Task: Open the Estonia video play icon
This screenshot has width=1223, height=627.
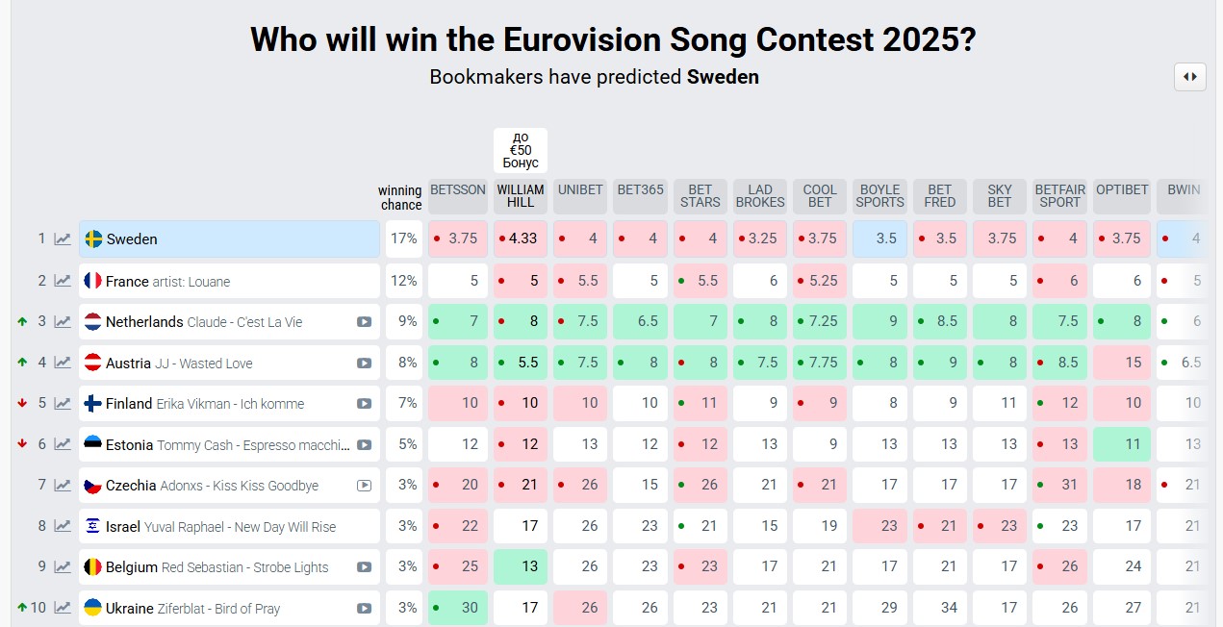Action: coord(364,445)
